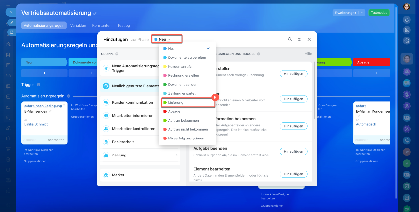Click the BC avatar in right sidebar
Image resolution: width=419 pixels, height=212 pixels.
pos(407,152)
